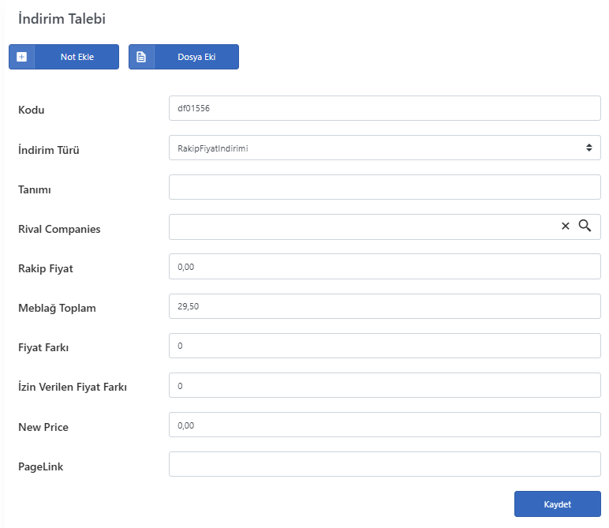Click the plus icon on Not Ekle
Image resolution: width=609 pixels, height=528 pixels.
point(22,57)
